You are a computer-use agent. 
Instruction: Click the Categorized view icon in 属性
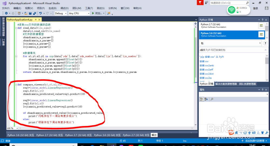(x=201, y=99)
